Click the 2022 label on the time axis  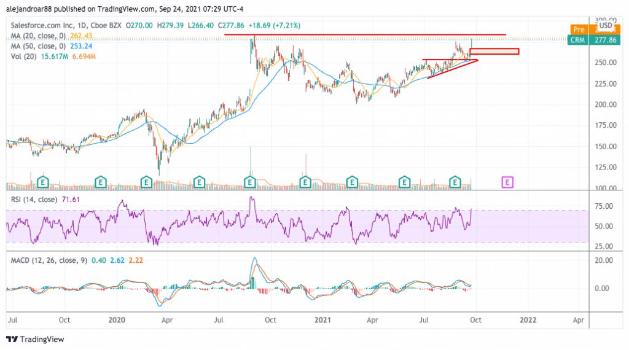(x=528, y=320)
